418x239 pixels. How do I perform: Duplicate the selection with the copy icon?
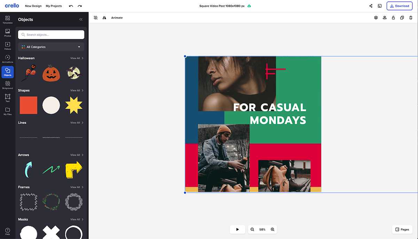click(402, 18)
